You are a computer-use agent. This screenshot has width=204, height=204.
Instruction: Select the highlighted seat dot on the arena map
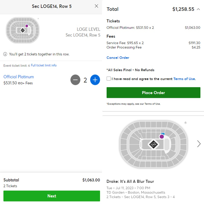tap(26, 26)
